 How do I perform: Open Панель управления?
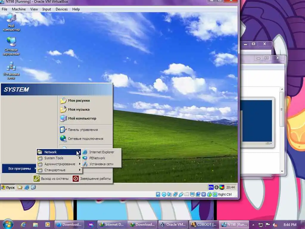[85, 130]
